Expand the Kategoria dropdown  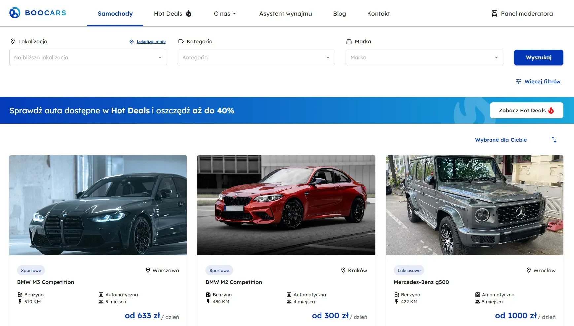[256, 57]
